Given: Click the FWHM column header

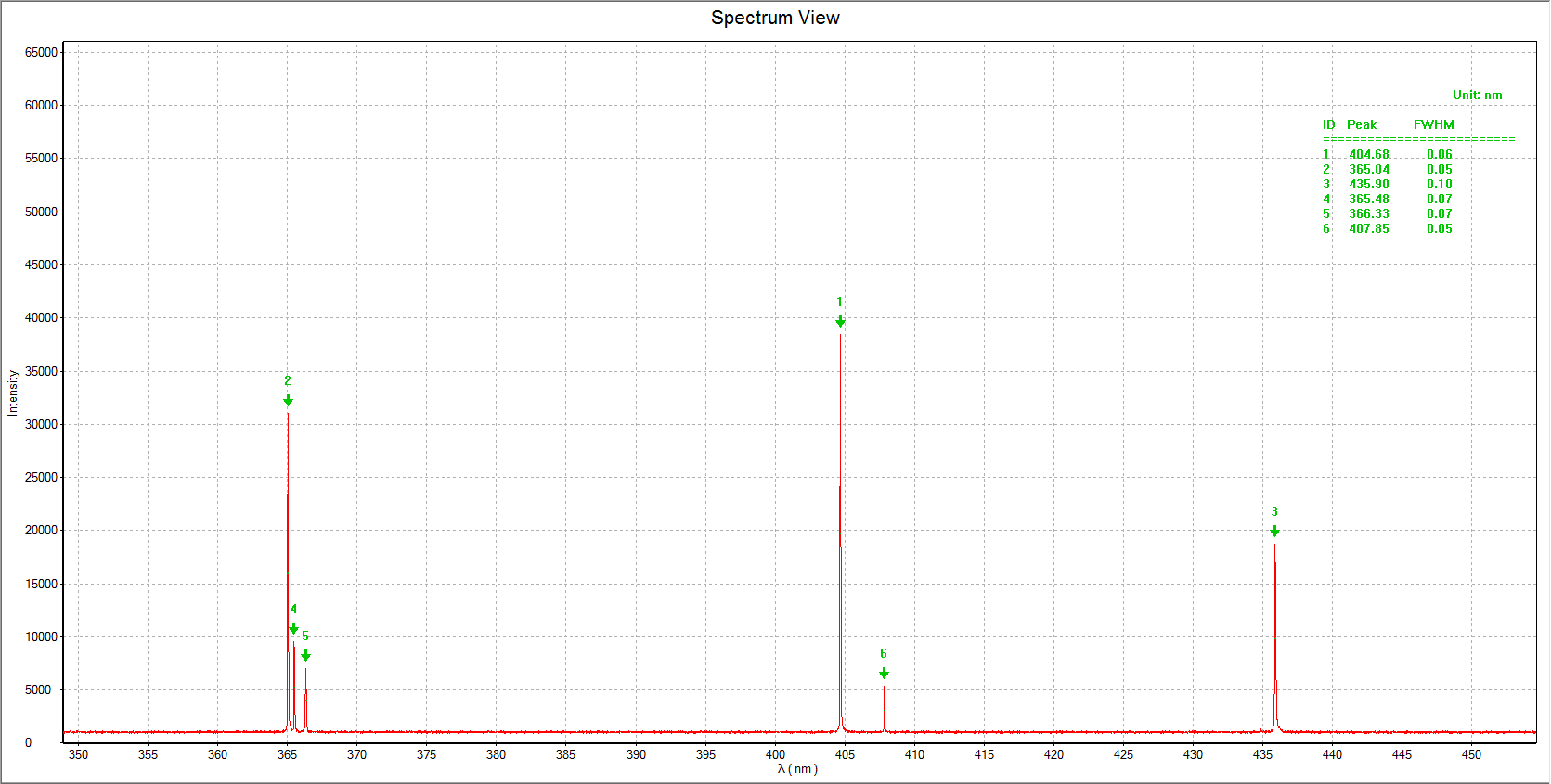Looking at the screenshot, I should pyautogui.click(x=1433, y=125).
